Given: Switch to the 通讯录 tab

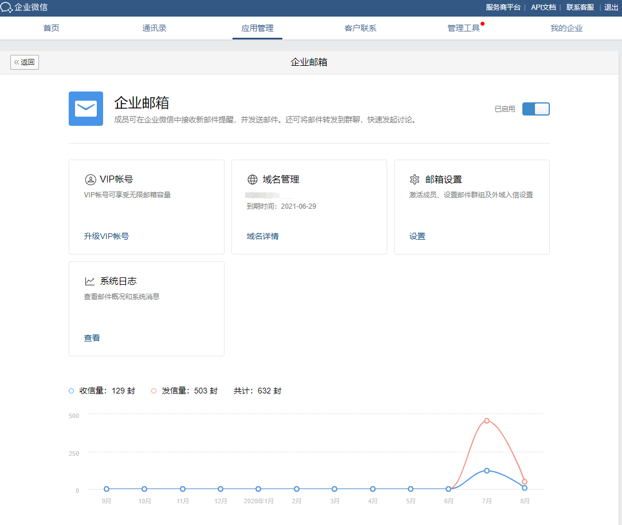Looking at the screenshot, I should pyautogui.click(x=154, y=28).
